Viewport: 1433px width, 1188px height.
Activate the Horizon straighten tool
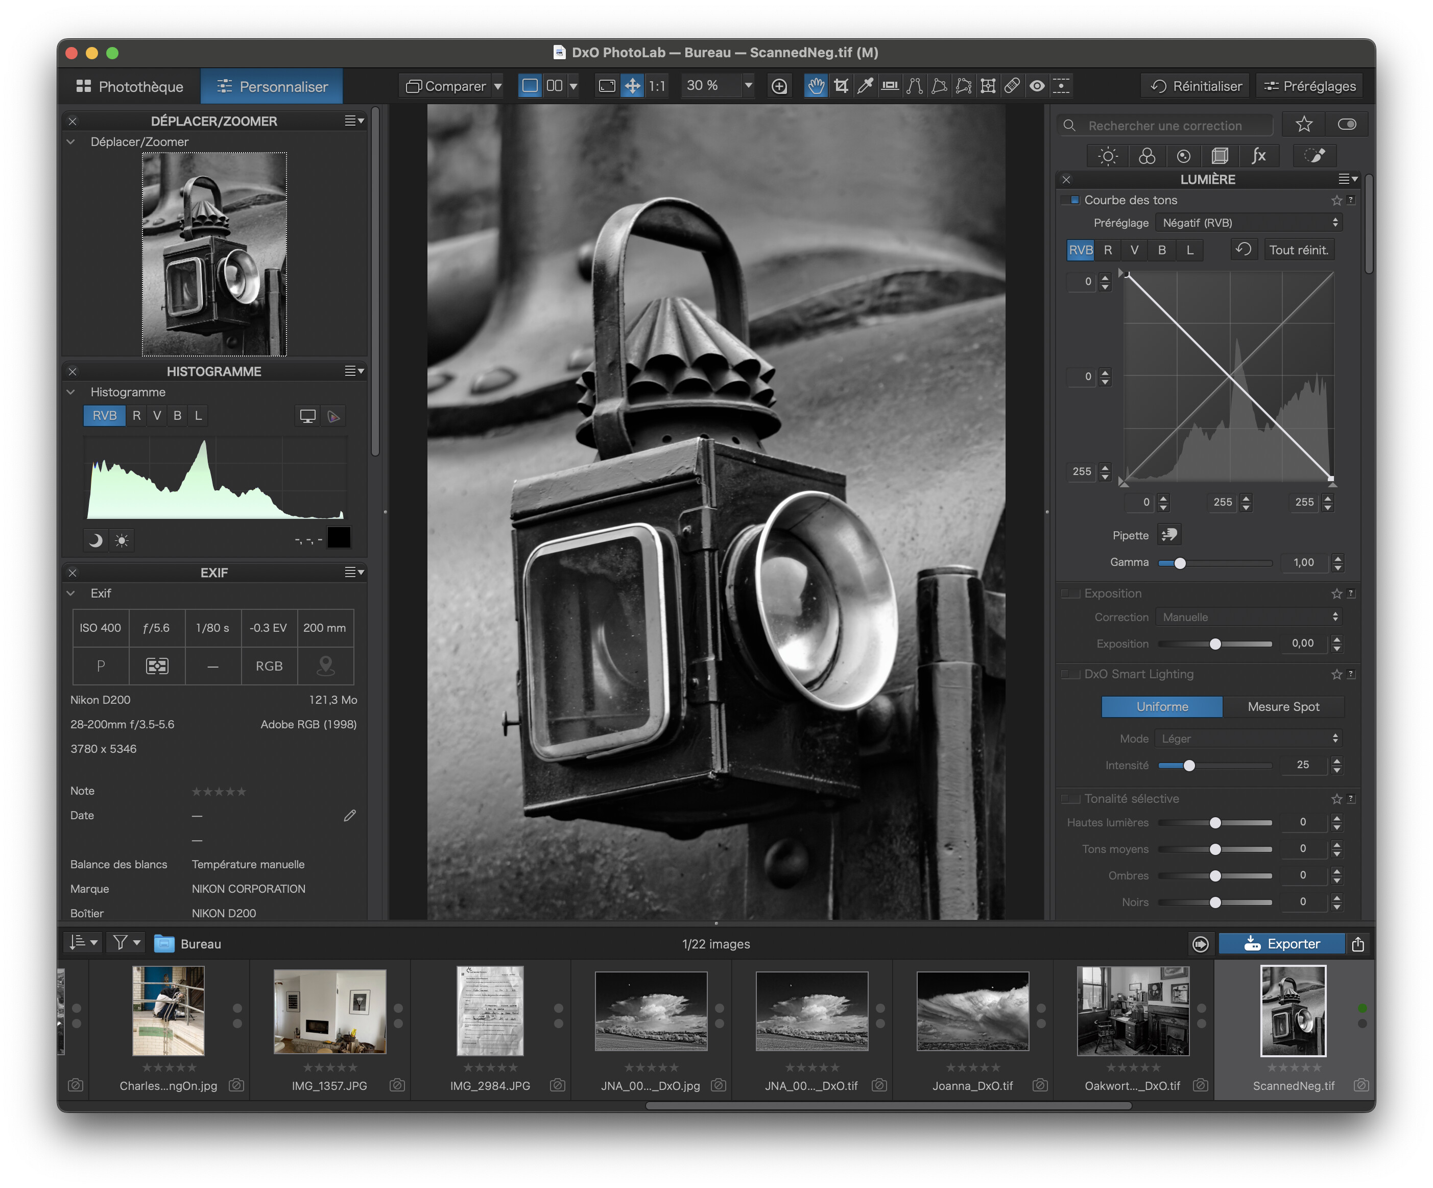(x=889, y=86)
